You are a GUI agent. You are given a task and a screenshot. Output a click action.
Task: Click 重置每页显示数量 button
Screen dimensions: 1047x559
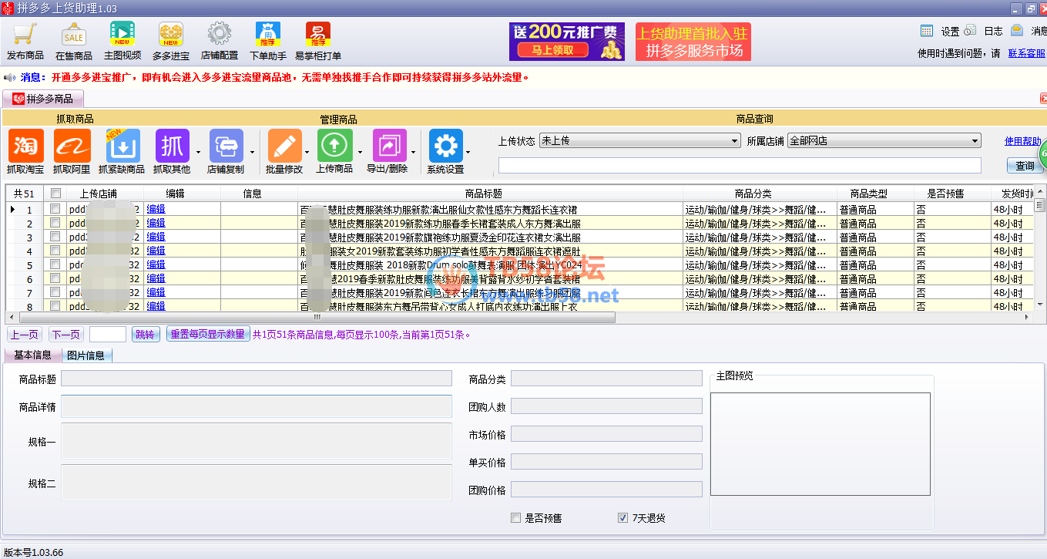point(207,335)
